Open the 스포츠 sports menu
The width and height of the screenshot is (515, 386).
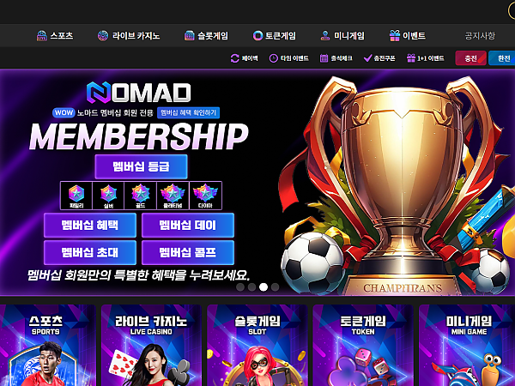(x=55, y=35)
